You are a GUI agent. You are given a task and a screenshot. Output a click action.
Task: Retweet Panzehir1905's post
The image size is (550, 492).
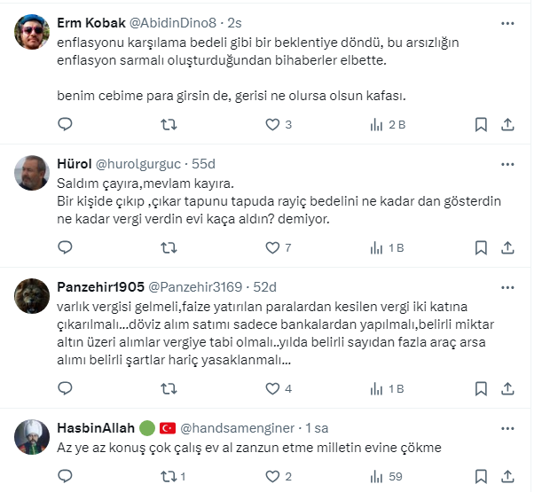tap(167, 388)
